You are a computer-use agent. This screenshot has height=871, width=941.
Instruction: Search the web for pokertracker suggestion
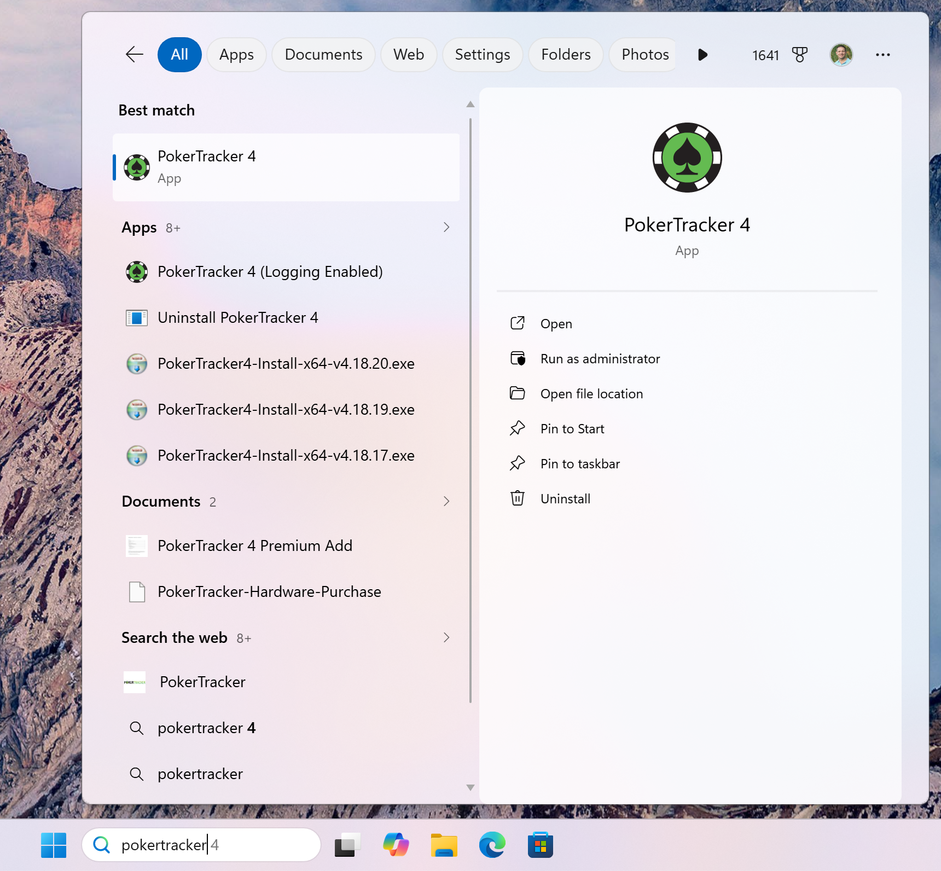coord(286,774)
